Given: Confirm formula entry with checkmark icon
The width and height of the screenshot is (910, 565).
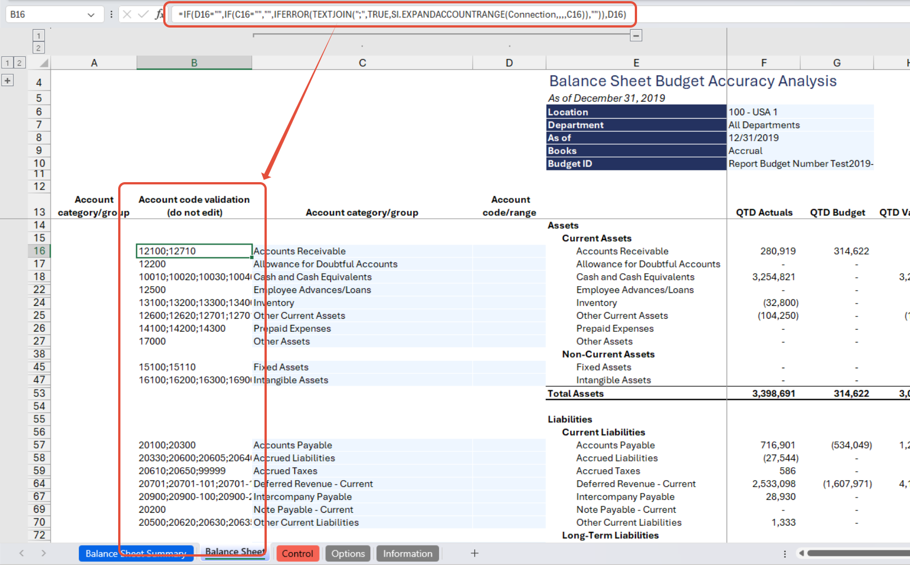Looking at the screenshot, I should (143, 15).
